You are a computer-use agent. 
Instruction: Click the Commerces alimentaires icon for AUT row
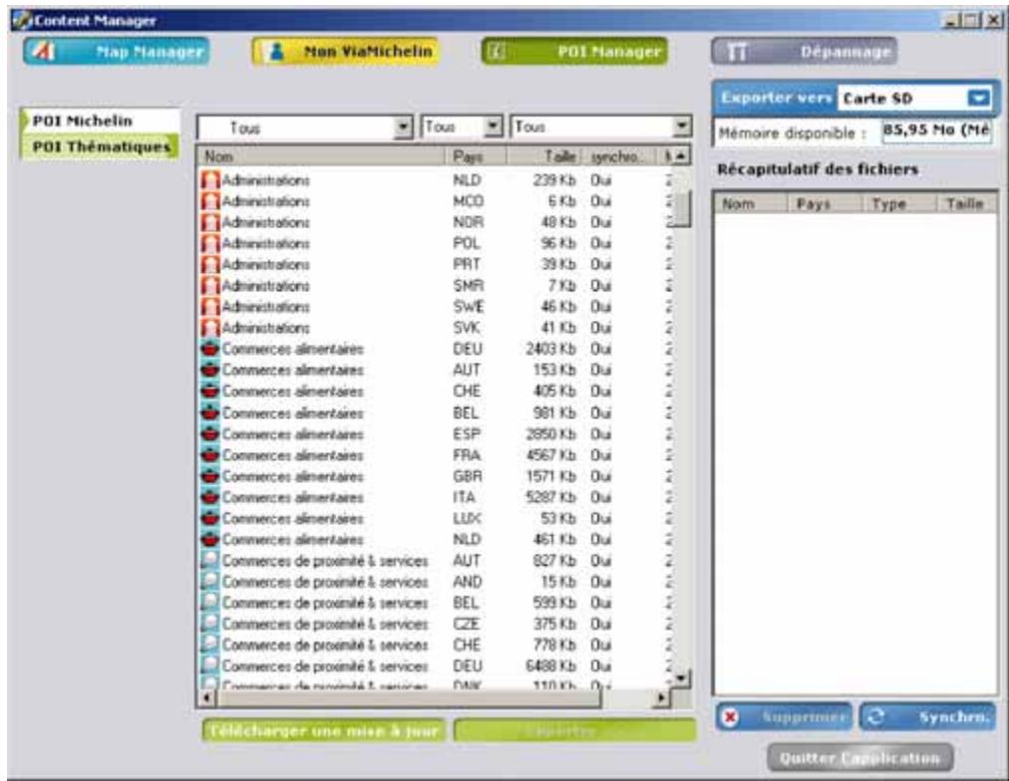(209, 371)
